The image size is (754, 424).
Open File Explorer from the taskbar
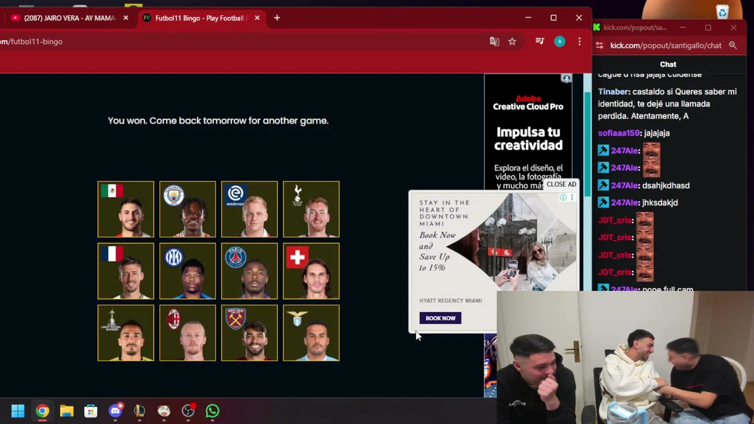coord(67,410)
